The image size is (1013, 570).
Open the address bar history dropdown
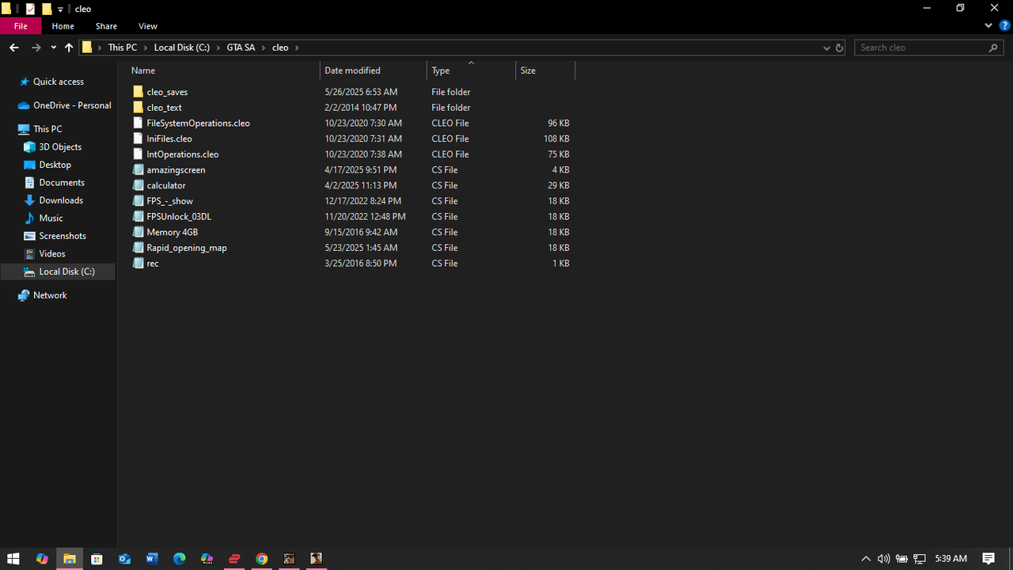(827, 47)
